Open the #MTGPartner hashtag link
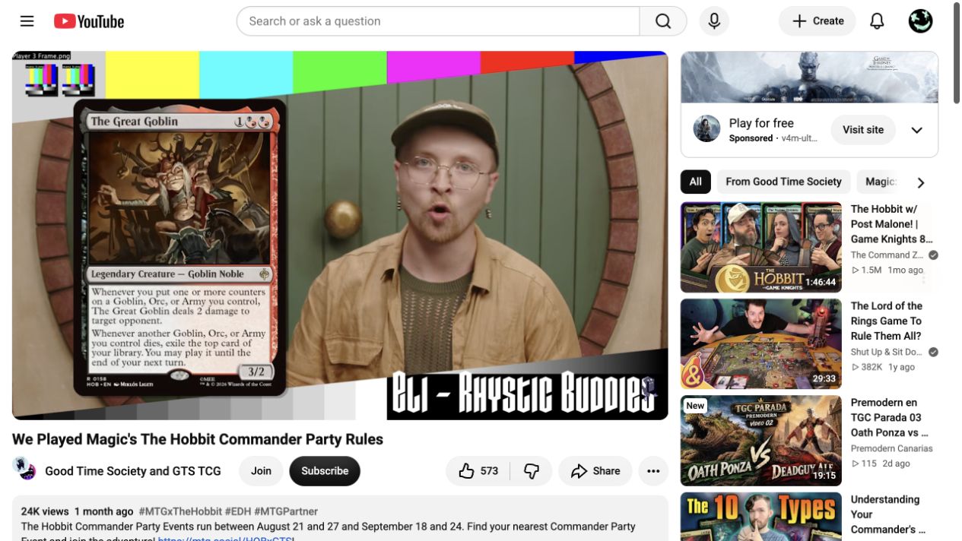Image resolution: width=962 pixels, height=541 pixels. pos(286,511)
